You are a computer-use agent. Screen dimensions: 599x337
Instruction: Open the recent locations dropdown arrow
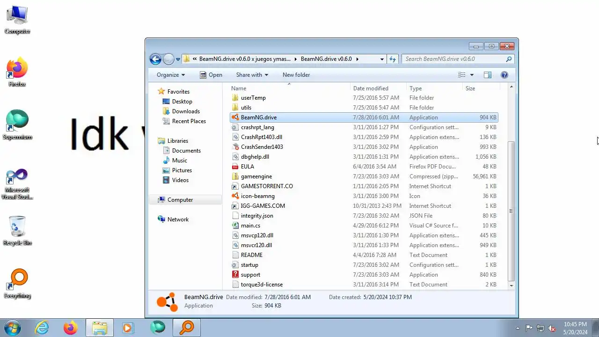(178, 59)
